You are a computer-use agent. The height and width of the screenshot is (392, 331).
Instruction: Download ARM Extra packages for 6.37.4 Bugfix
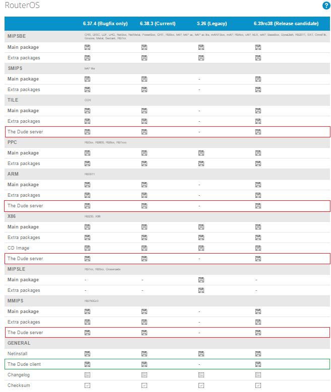pyautogui.click(x=87, y=195)
